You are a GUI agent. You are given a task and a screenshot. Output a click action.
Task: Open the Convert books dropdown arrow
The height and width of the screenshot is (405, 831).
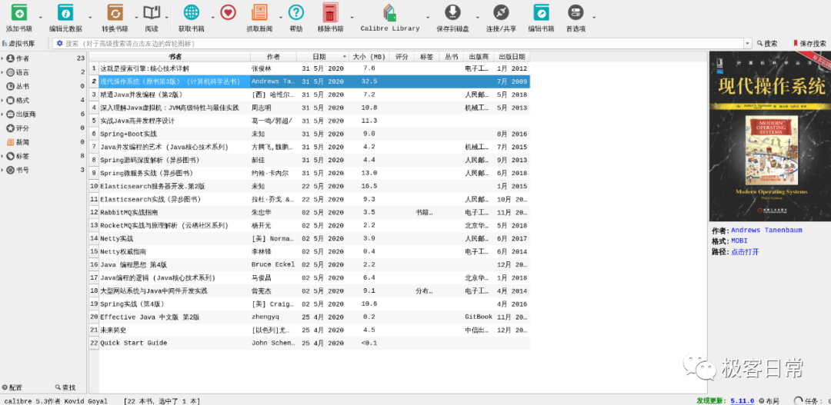point(137,17)
